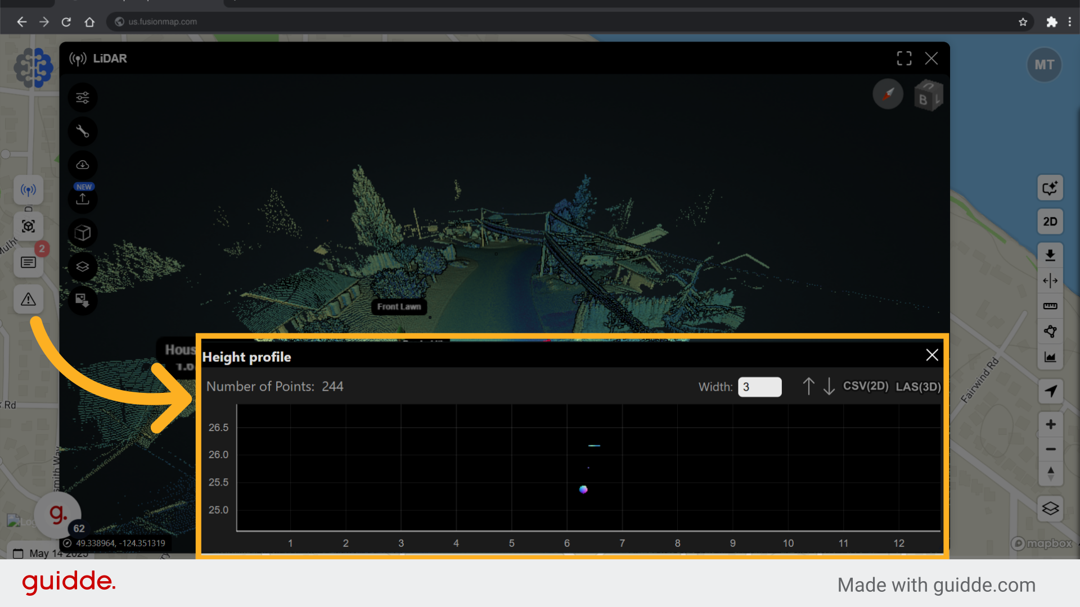Viewport: 1080px width, 607px height.
Task: Select the polygon draw tool
Action: coord(1050,332)
